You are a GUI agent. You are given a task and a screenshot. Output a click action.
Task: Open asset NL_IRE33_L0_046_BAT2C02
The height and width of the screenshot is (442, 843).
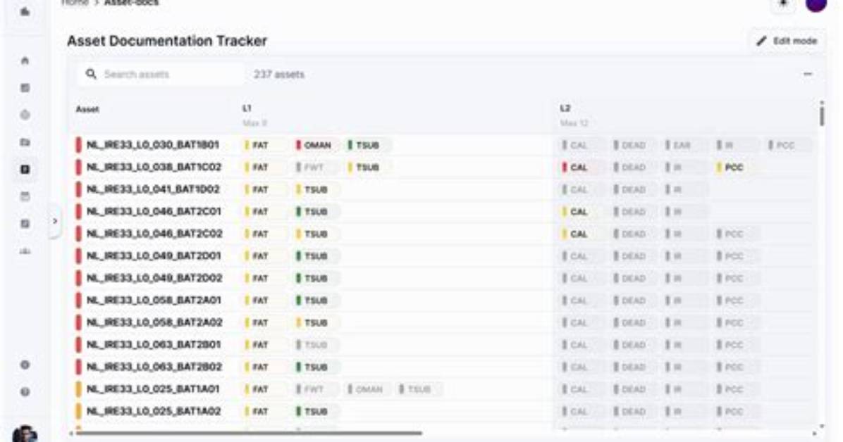[154, 234]
